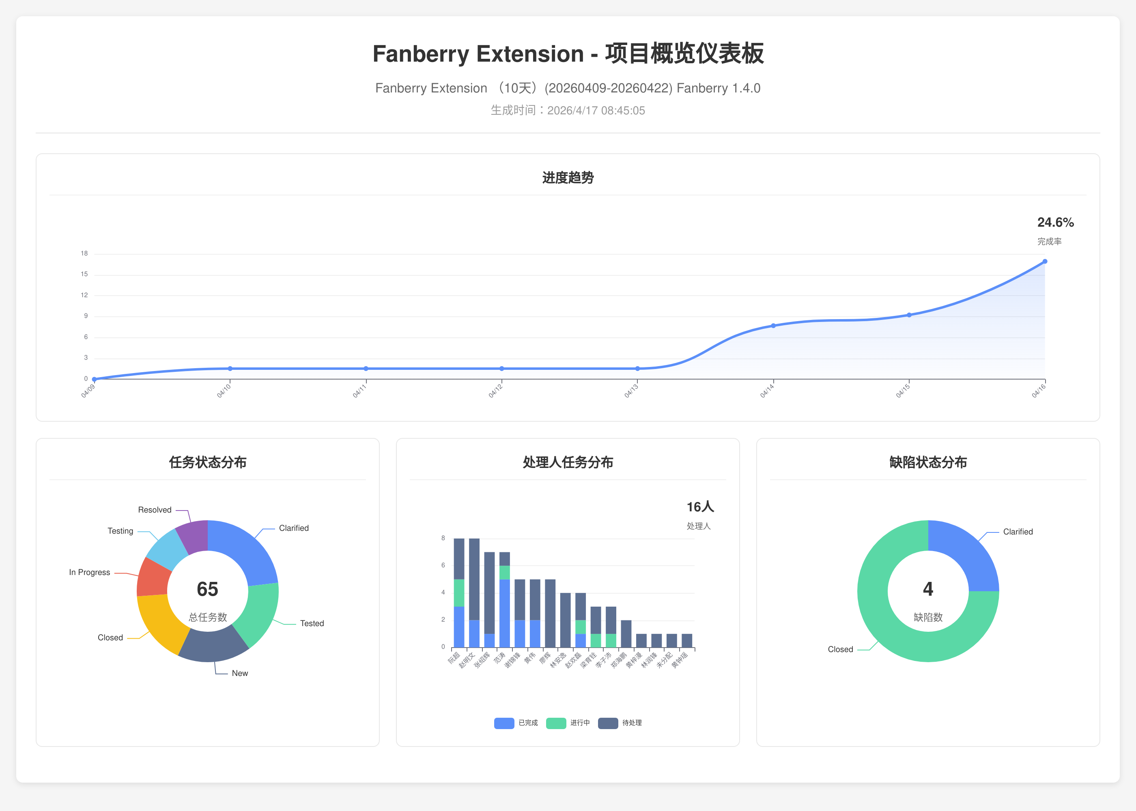Click the 04/10 data point on trend line
This screenshot has height=811, width=1136.
[230, 369]
